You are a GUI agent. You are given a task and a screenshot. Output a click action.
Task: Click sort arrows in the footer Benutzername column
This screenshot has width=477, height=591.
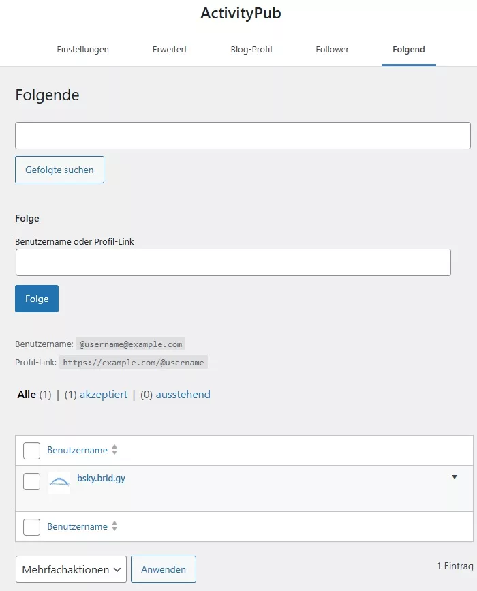point(114,526)
